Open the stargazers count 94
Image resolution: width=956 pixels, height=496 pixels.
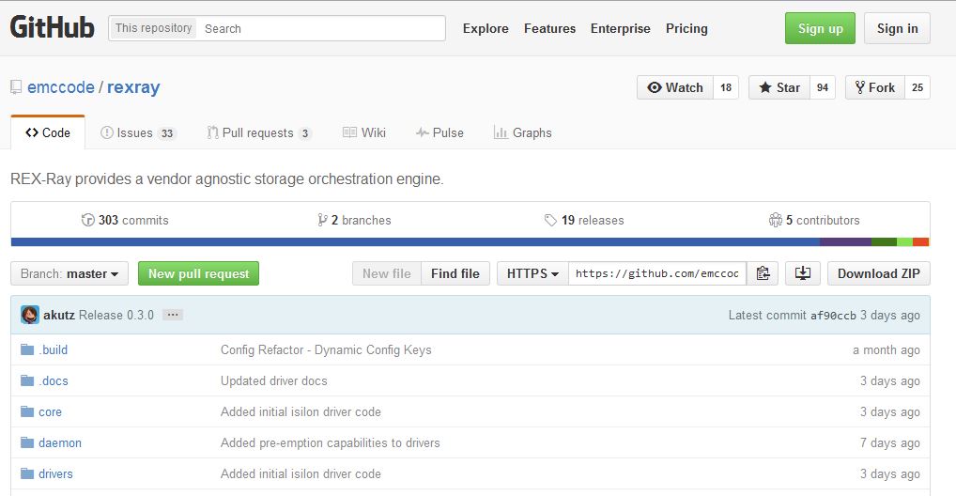pos(823,87)
